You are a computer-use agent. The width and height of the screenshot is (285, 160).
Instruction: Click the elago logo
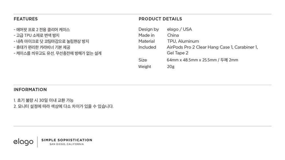[23, 142]
